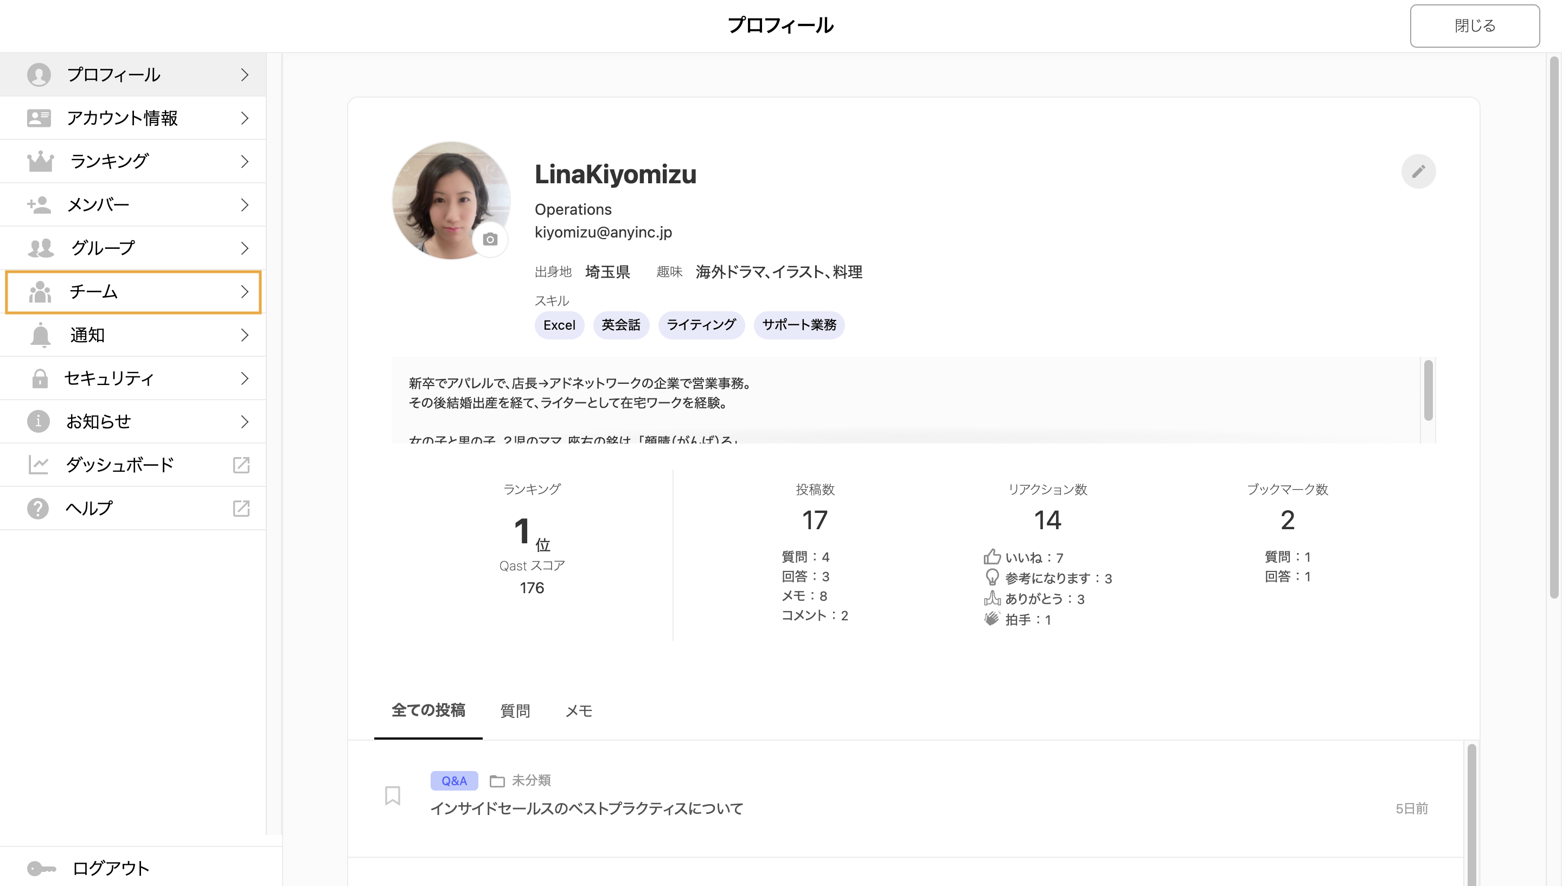This screenshot has height=886, width=1562.
Task: Expand the 通知 chevron
Action: pyautogui.click(x=245, y=335)
